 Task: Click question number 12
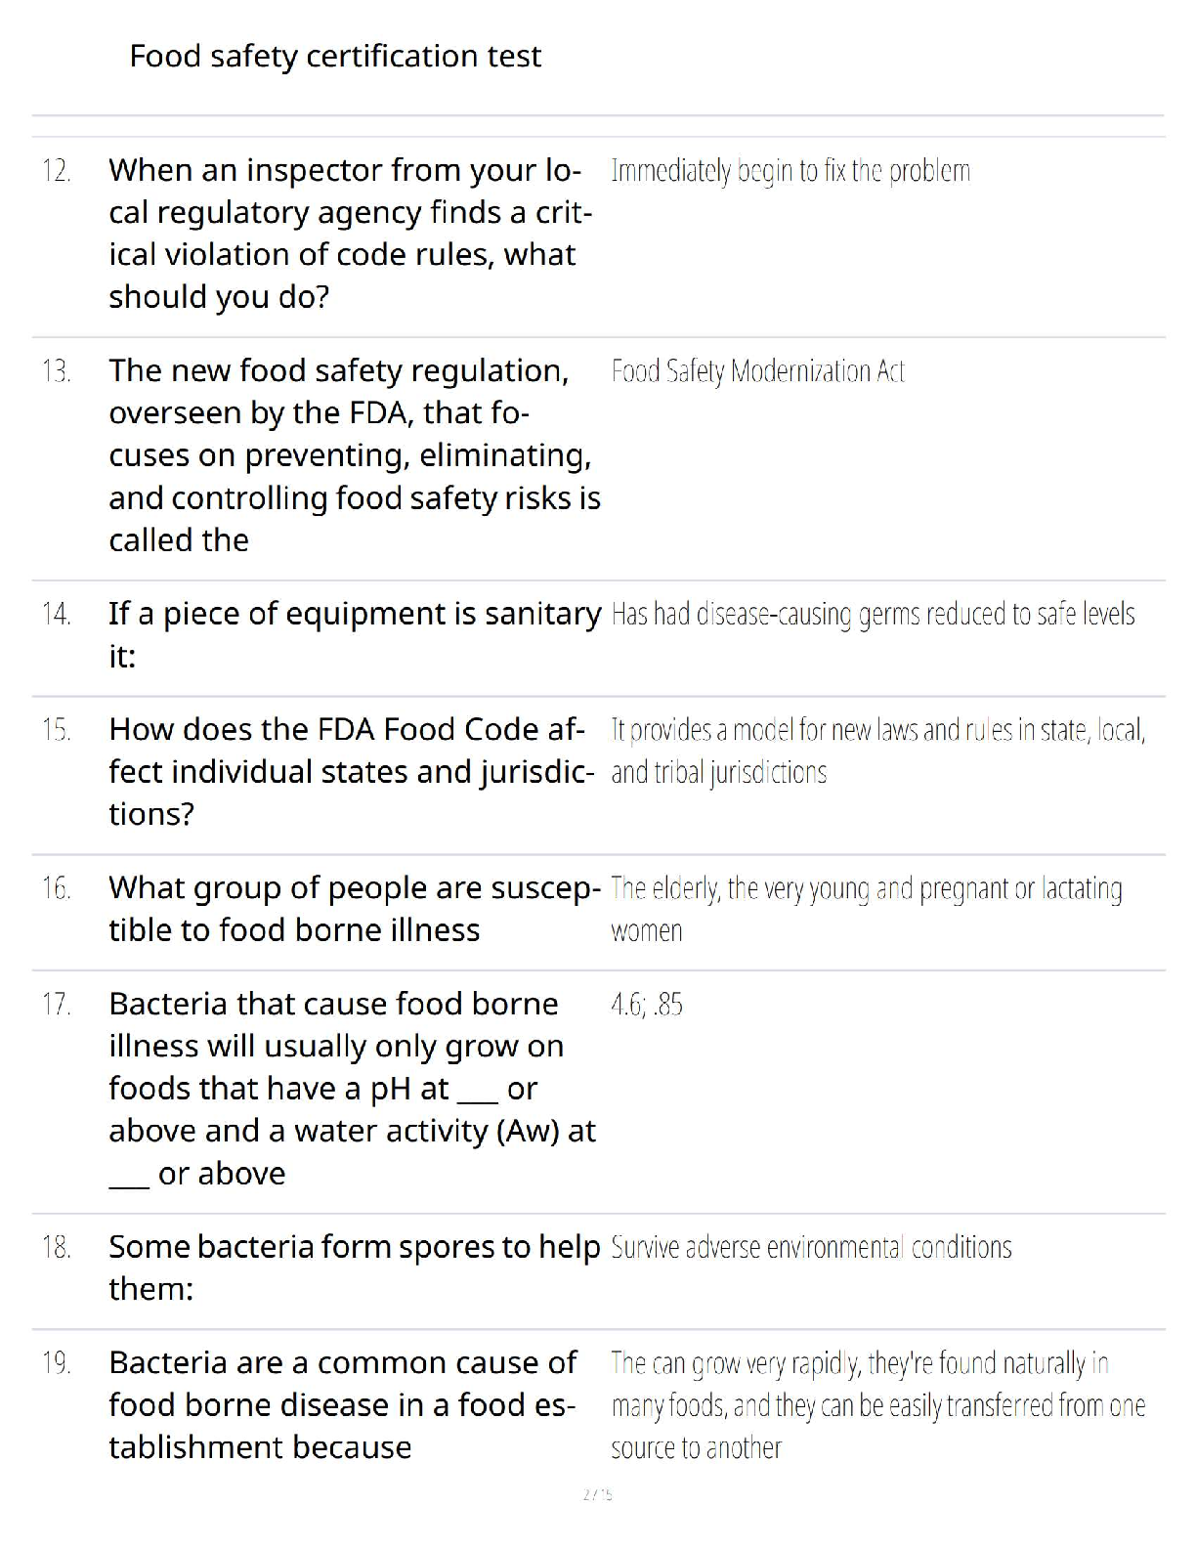[56, 171]
